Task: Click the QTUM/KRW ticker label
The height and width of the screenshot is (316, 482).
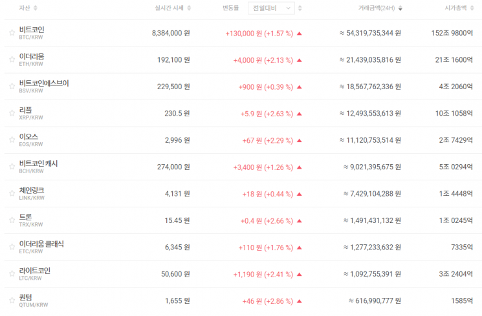Action: (x=34, y=304)
